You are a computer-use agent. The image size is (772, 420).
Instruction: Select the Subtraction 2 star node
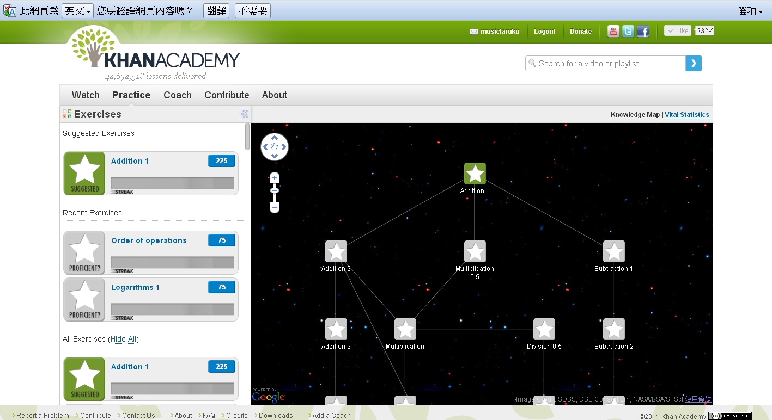[x=613, y=329]
